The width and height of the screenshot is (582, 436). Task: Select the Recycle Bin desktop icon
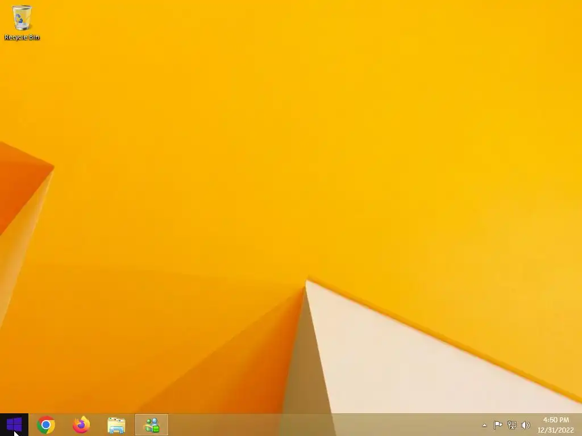(22, 22)
